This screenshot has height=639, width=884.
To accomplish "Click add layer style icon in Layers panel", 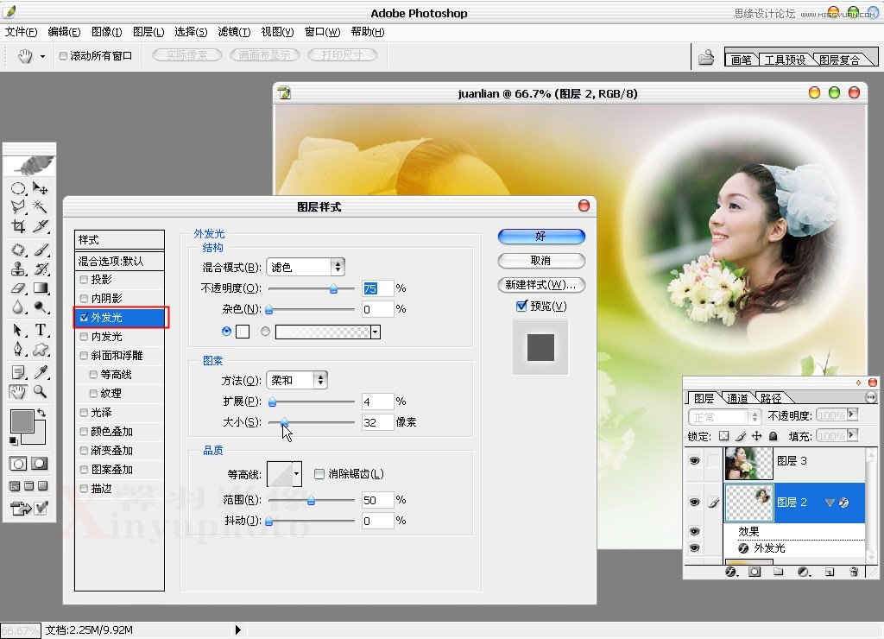I will [731, 572].
